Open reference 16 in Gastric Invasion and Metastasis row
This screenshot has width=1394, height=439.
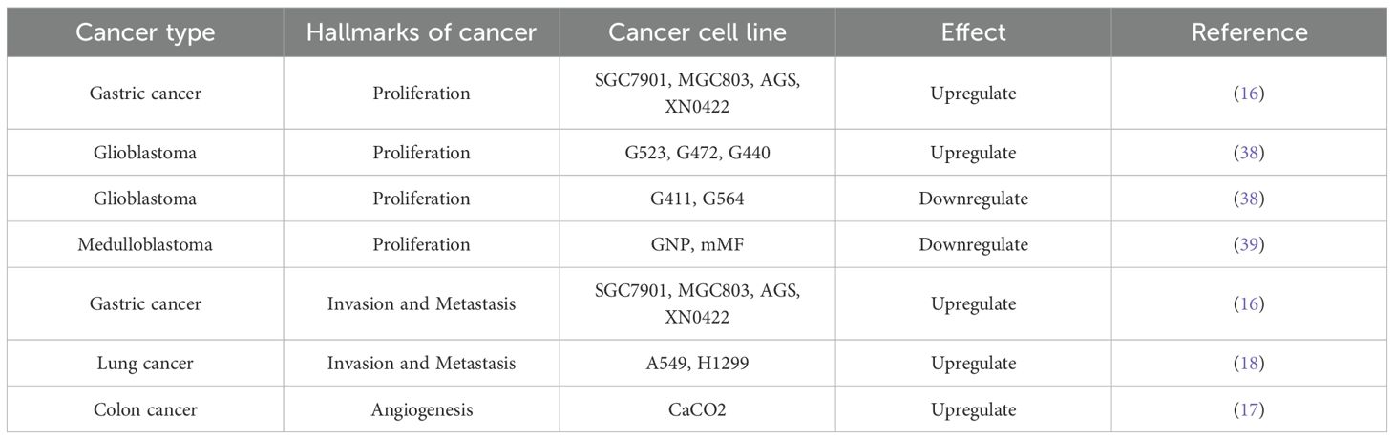(1249, 304)
